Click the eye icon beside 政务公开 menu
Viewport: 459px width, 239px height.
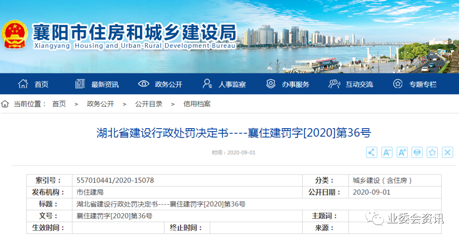point(144,84)
